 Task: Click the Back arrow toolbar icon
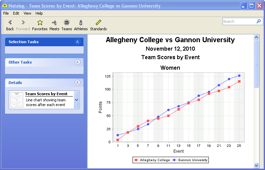tap(10, 23)
